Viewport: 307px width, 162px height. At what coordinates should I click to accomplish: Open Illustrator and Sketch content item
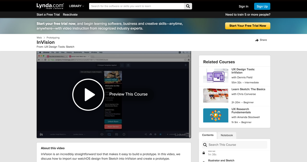(221, 160)
